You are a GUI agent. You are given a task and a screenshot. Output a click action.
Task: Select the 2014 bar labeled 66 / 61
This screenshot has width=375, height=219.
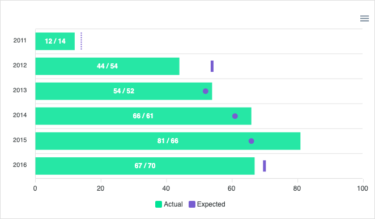click(x=143, y=116)
